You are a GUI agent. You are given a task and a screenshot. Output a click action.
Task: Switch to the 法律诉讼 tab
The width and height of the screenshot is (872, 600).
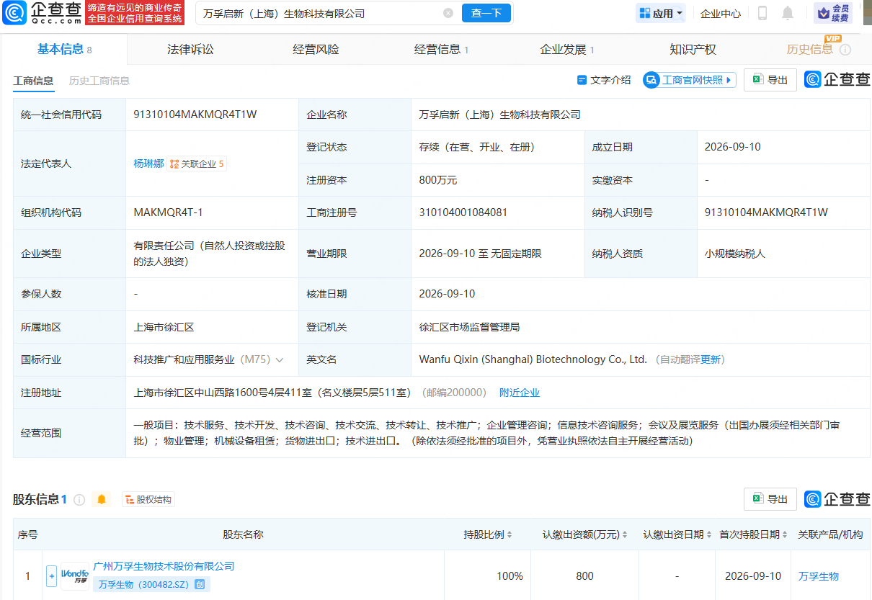pos(190,49)
